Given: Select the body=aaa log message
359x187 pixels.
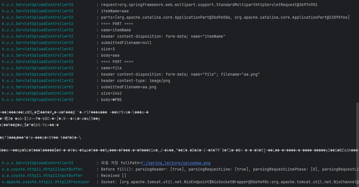Looking at the screenshot, I should 110,55.
